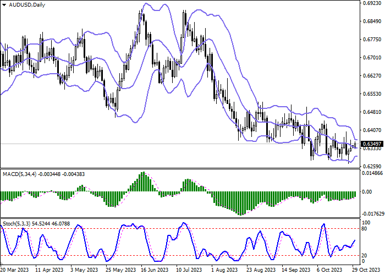
Task: Click the 23 Aug 2023 date label
Action: (x=261, y=270)
